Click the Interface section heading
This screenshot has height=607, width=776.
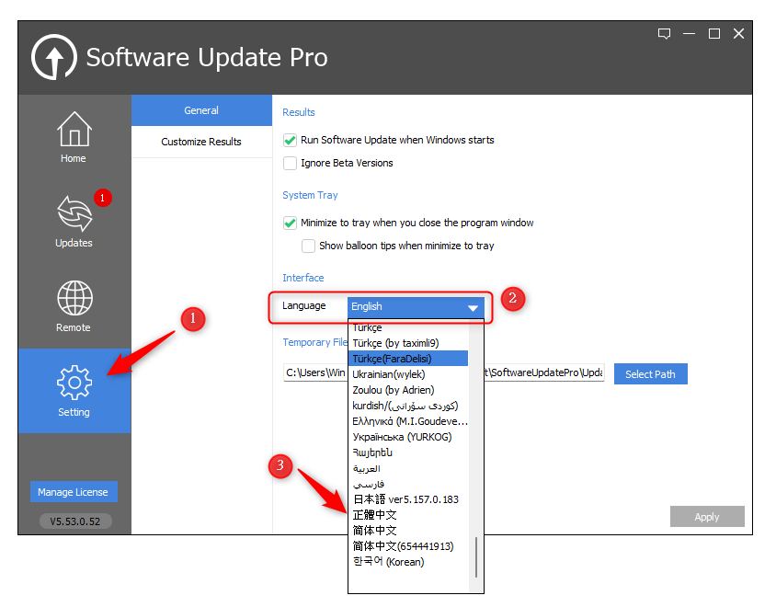click(302, 278)
